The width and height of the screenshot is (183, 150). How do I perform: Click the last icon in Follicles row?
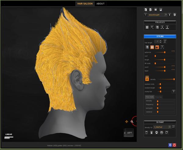pyautogui.click(x=167, y=27)
